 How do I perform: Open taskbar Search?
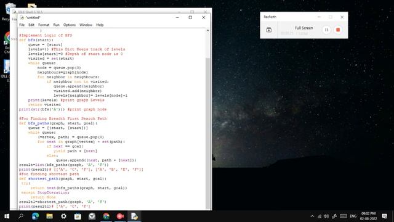tap(21, 216)
